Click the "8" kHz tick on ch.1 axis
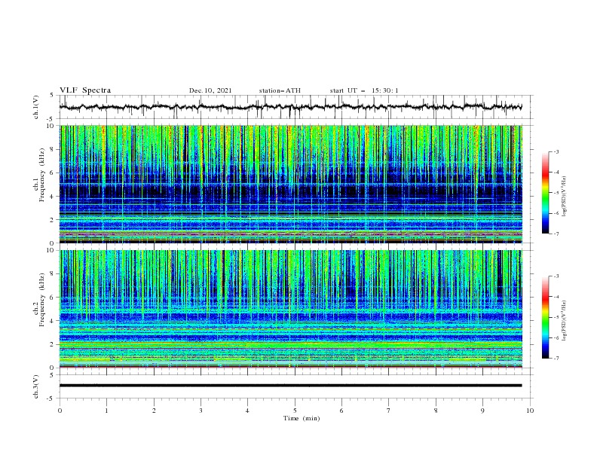This screenshot has height=461, width=597. pos(53,149)
